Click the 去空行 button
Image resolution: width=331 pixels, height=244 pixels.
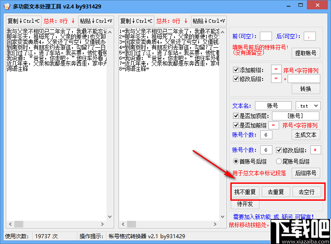point(307,192)
